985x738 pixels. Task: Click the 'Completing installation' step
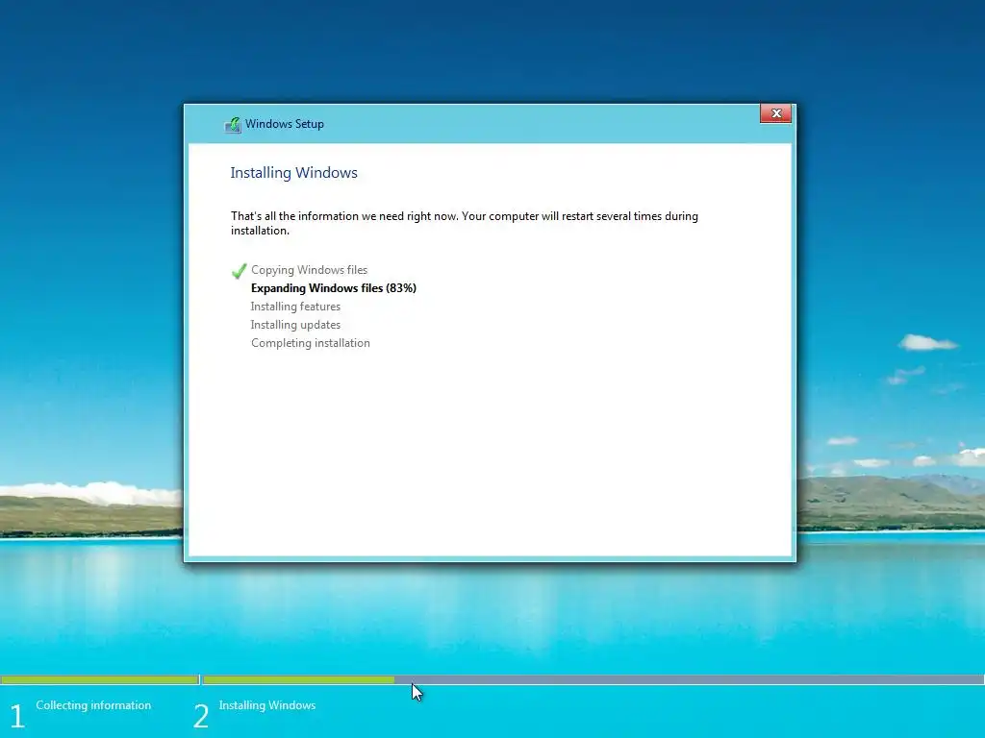coord(311,343)
